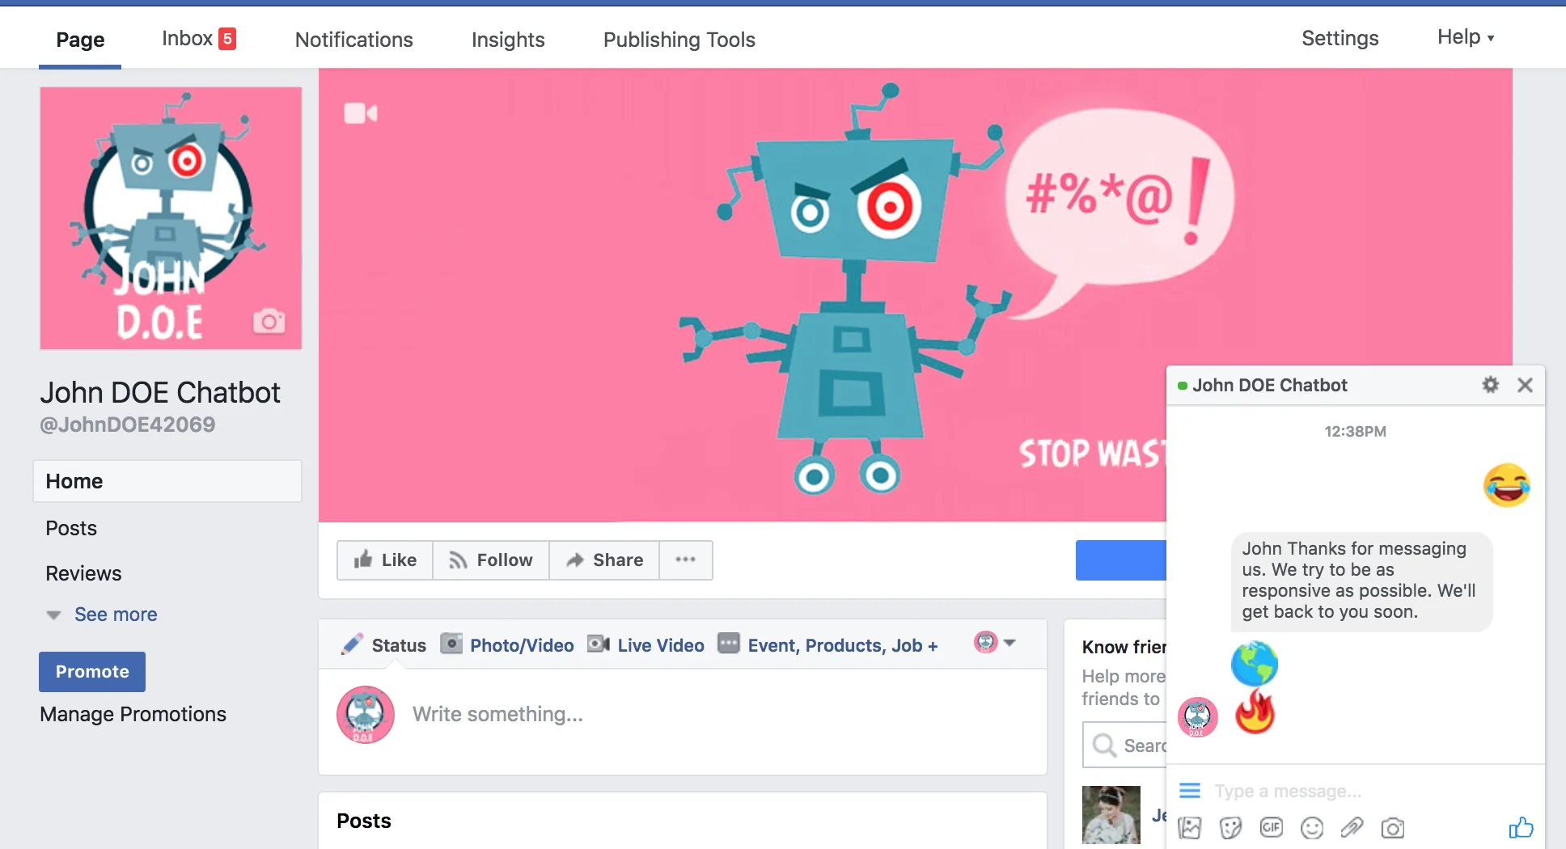Click the John DOE Chatbot chat title
The width and height of the screenshot is (1566, 849).
1270,386
